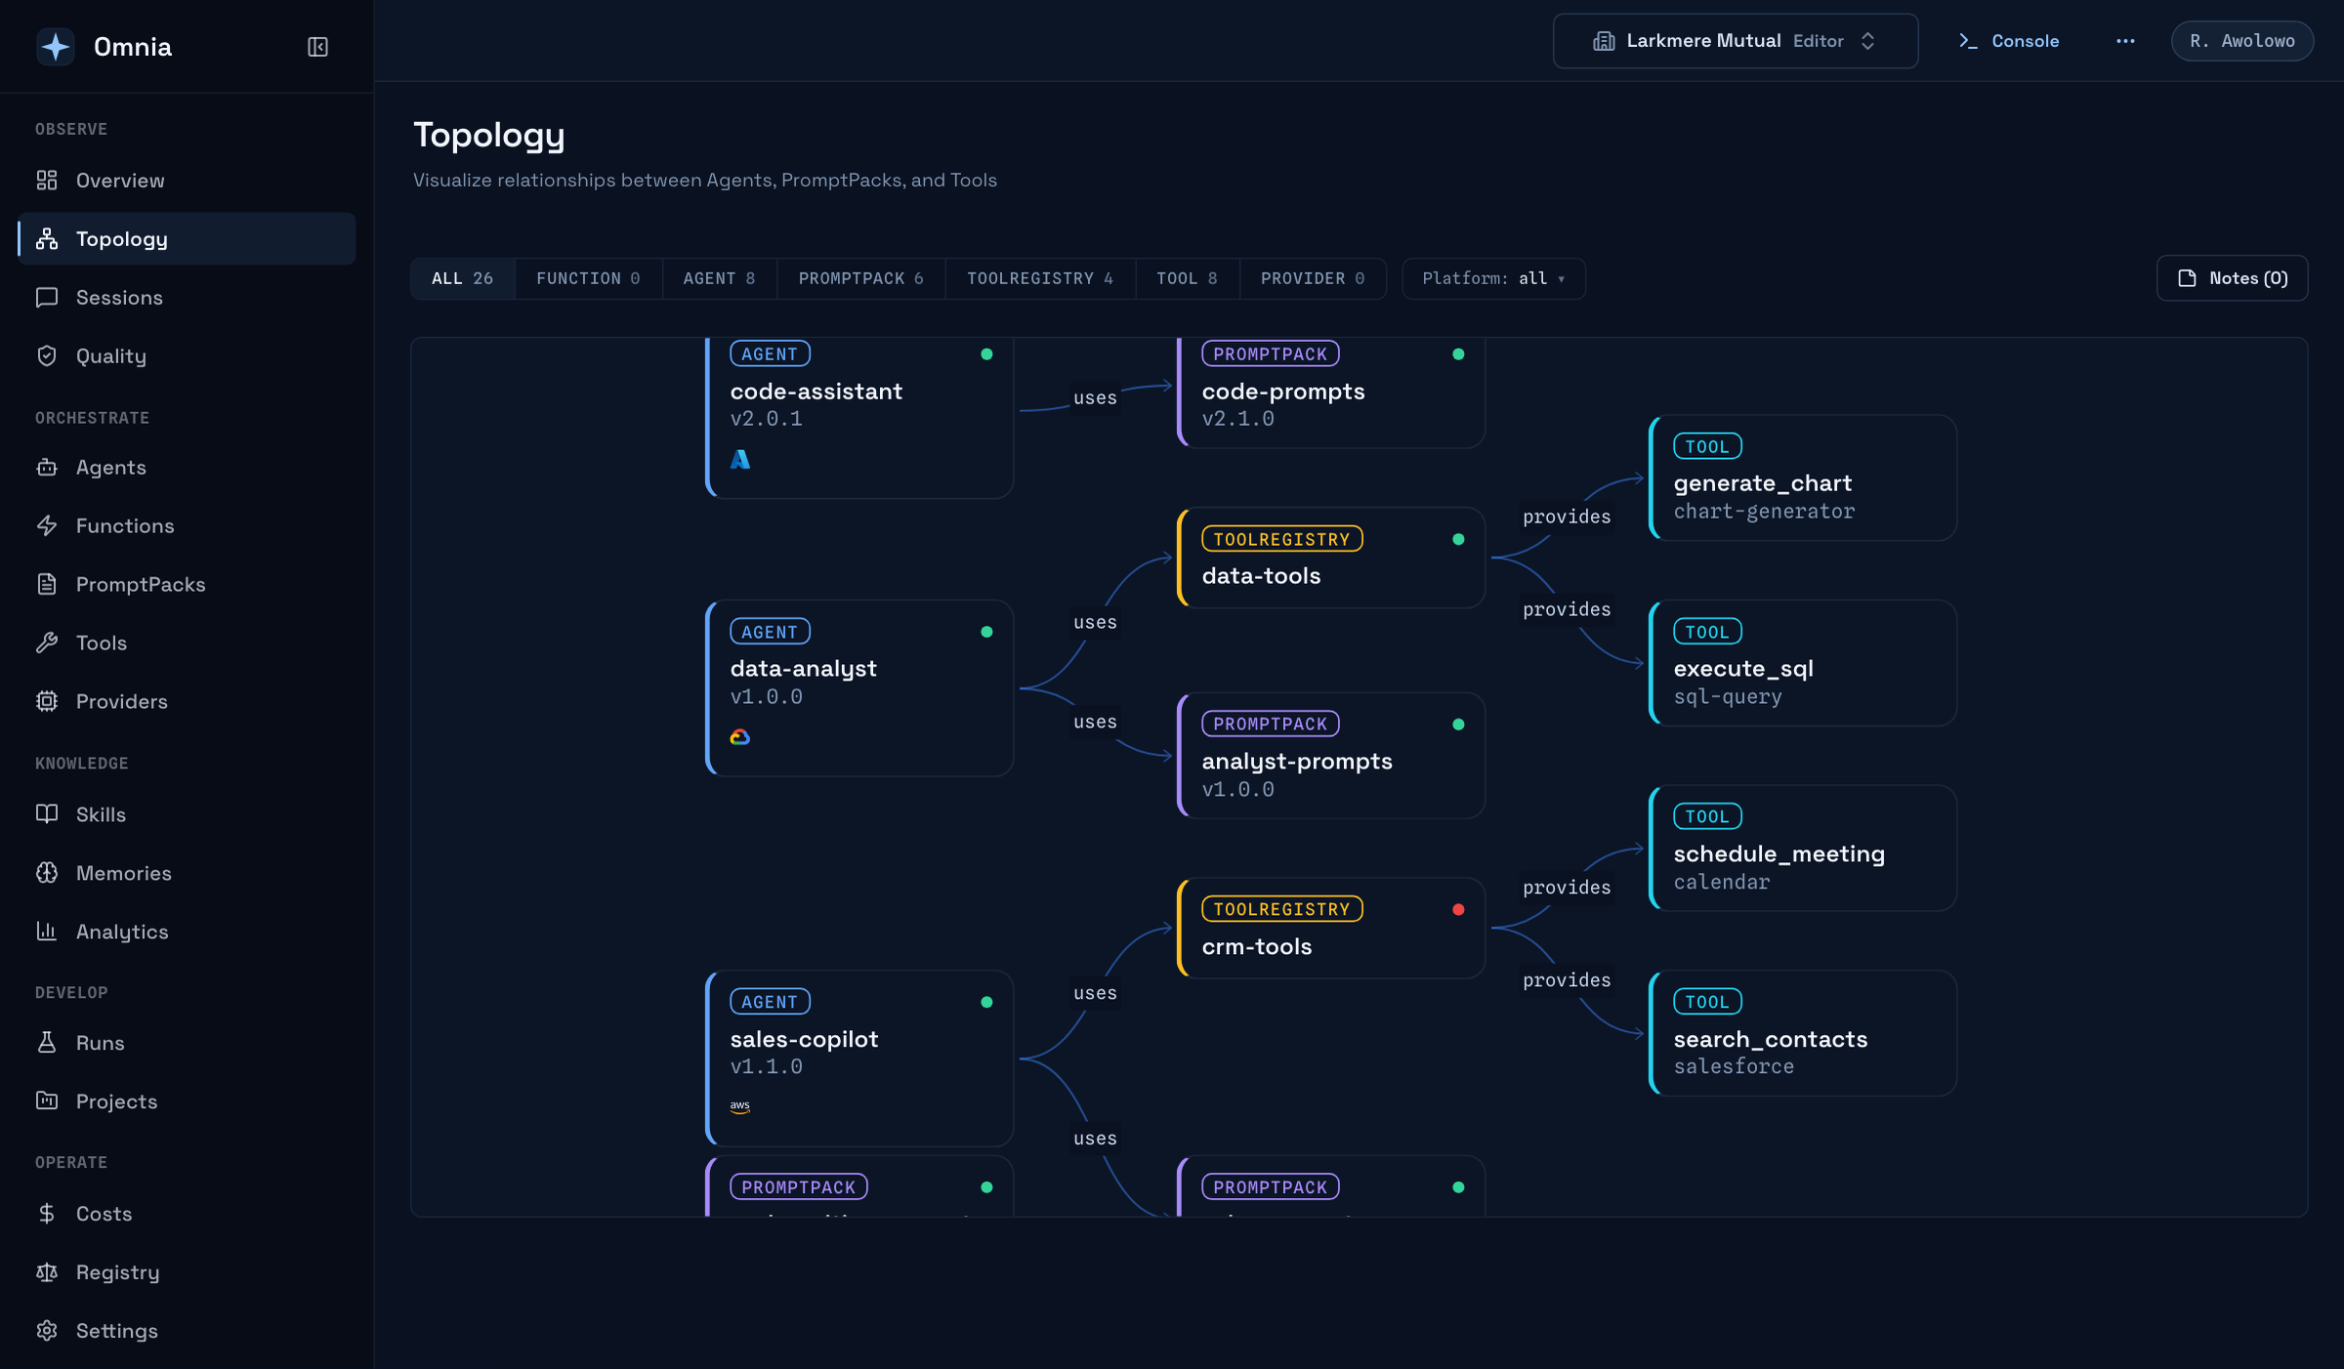Image resolution: width=2344 pixels, height=1369 pixels.
Task: Select the code-assistant agent node
Action: (859, 418)
